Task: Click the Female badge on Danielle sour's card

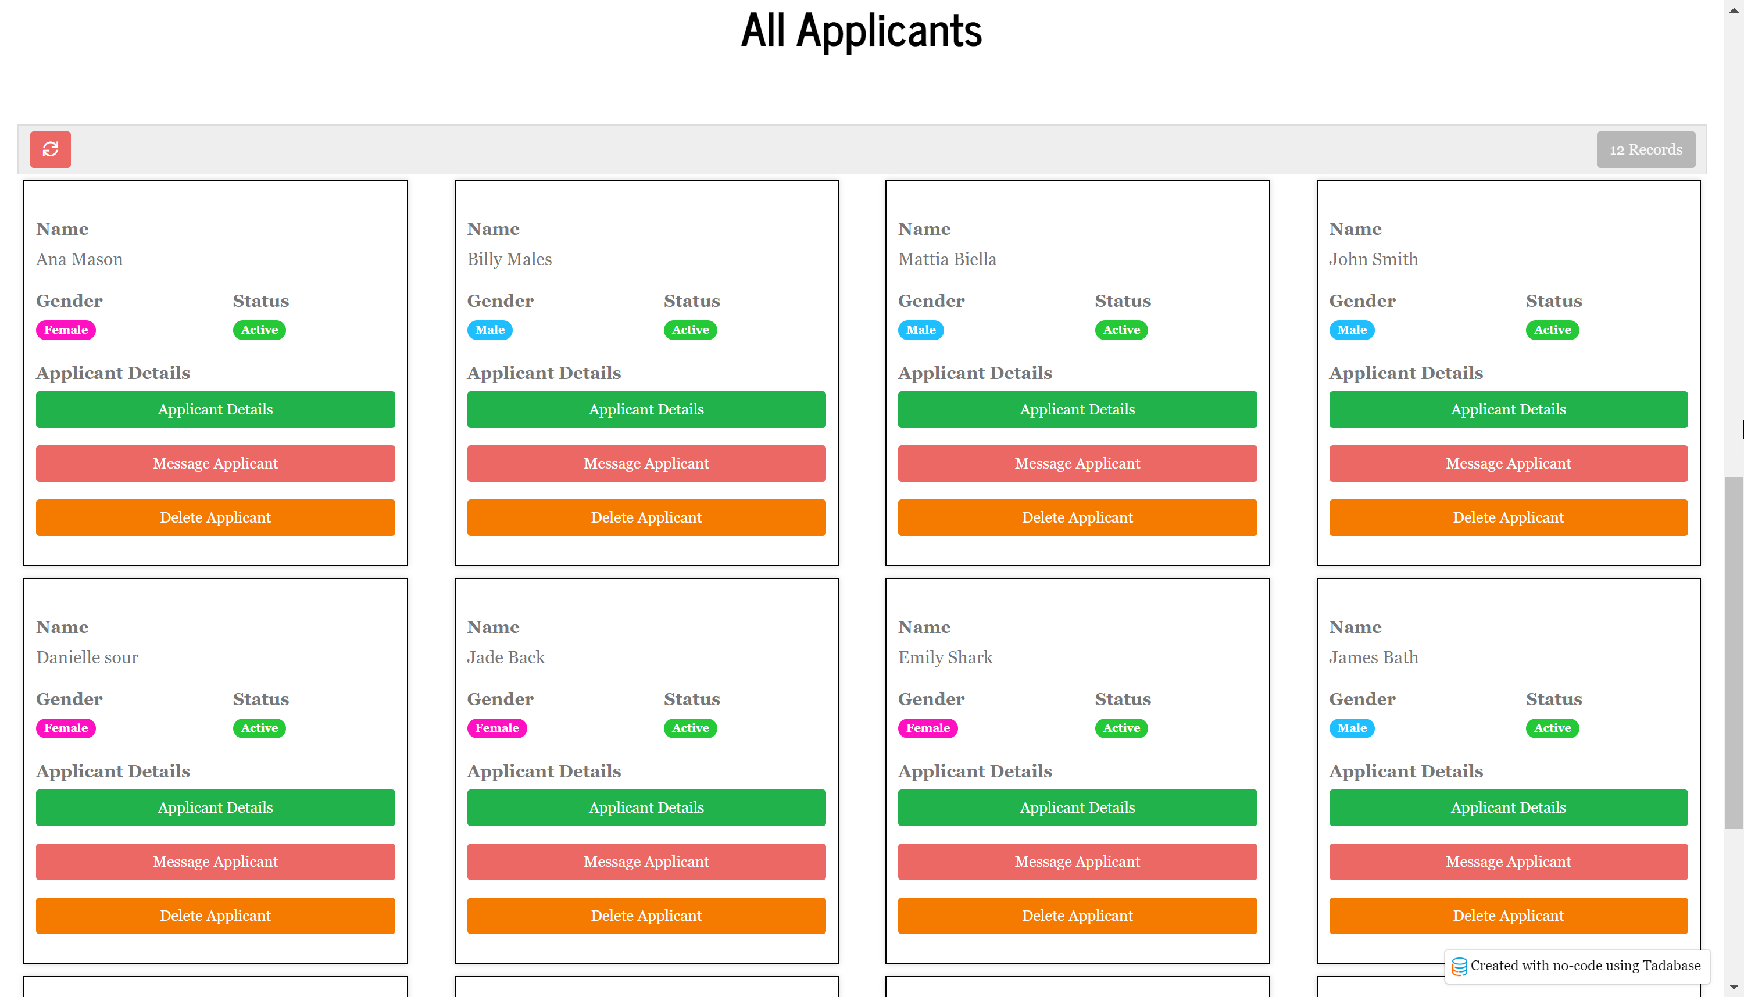Action: [x=66, y=728]
